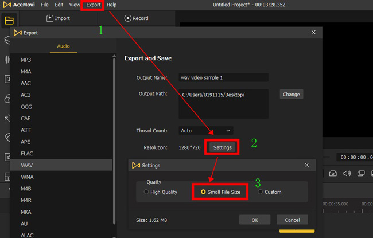
Task: Select M4B format in list
Action: point(61,189)
